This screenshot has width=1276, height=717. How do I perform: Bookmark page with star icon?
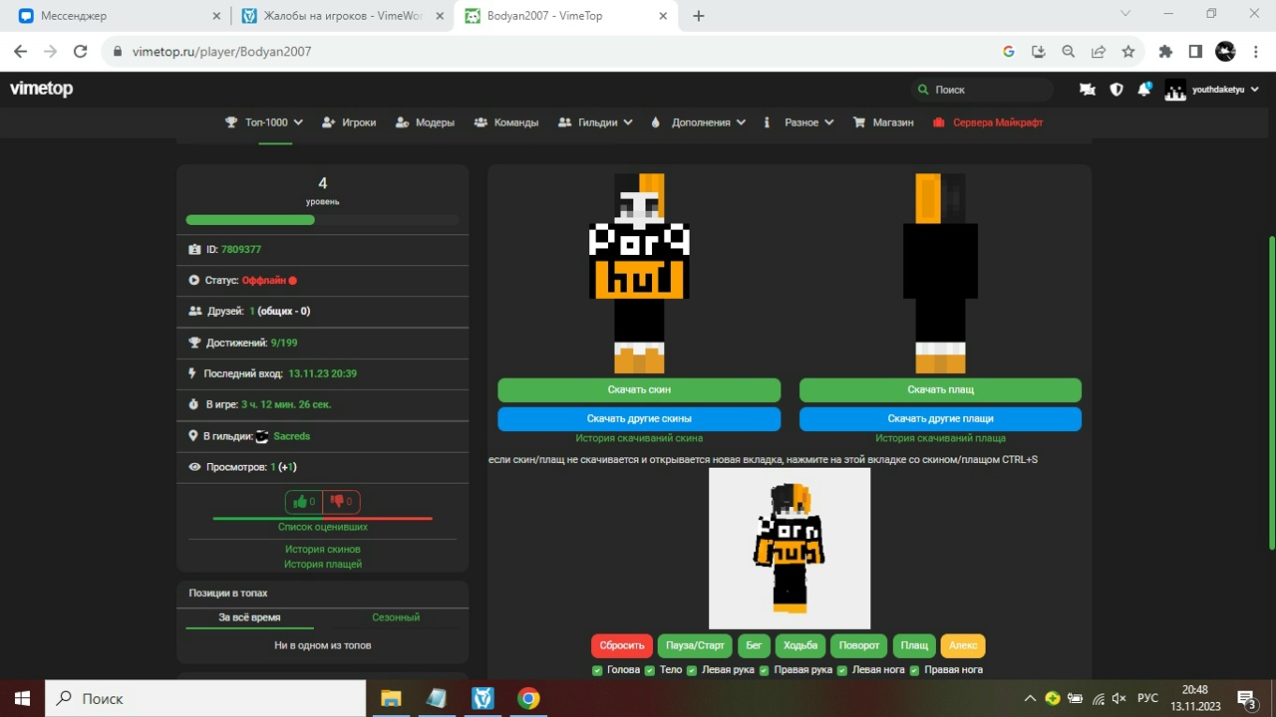coord(1127,52)
